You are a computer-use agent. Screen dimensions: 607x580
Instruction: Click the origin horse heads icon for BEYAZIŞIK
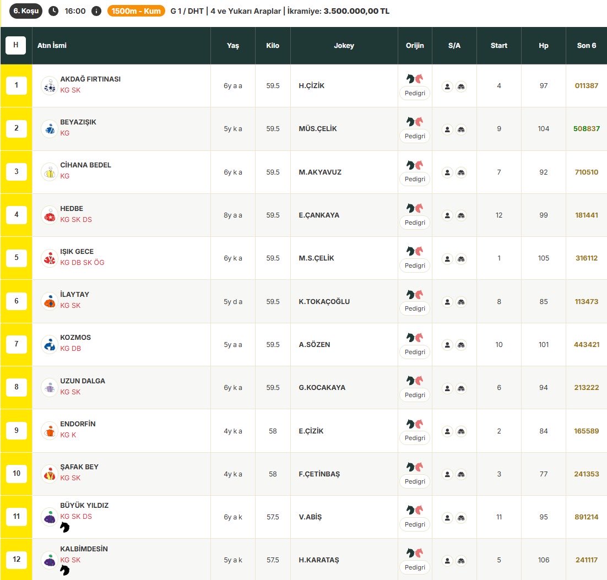(415, 122)
